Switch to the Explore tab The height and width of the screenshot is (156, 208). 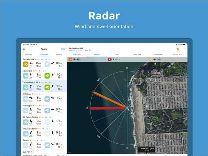(x=28, y=55)
